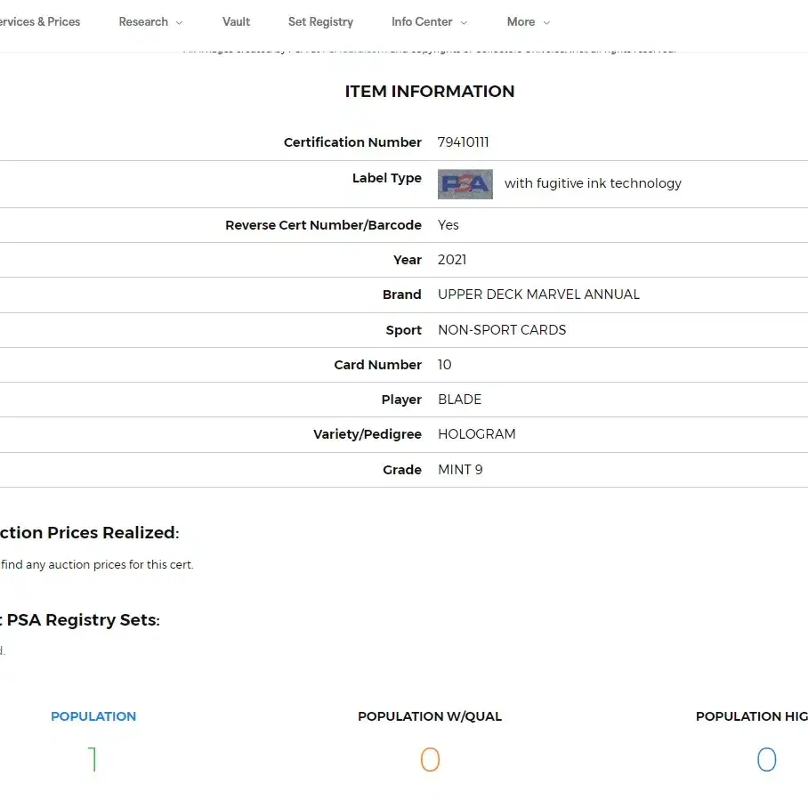Viewport: 808px width, 808px height.
Task: Select the player name 'BLADE'
Action: (459, 400)
